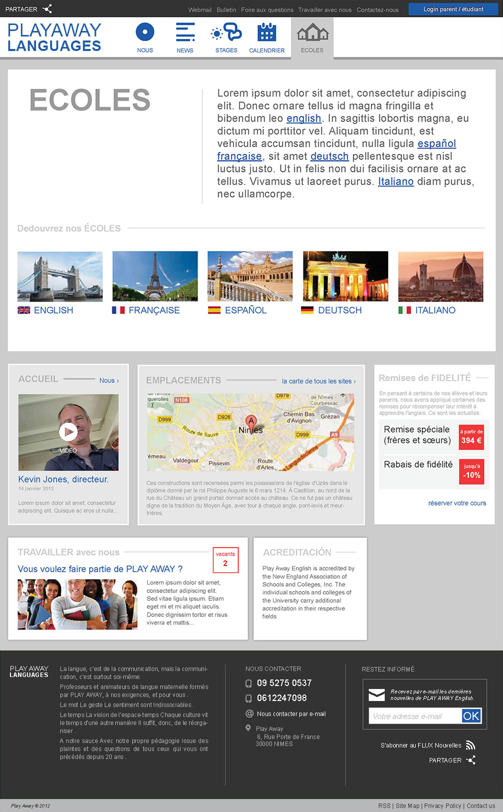Click the jusqu'à -10% badge
503x812 pixels.
471,472
